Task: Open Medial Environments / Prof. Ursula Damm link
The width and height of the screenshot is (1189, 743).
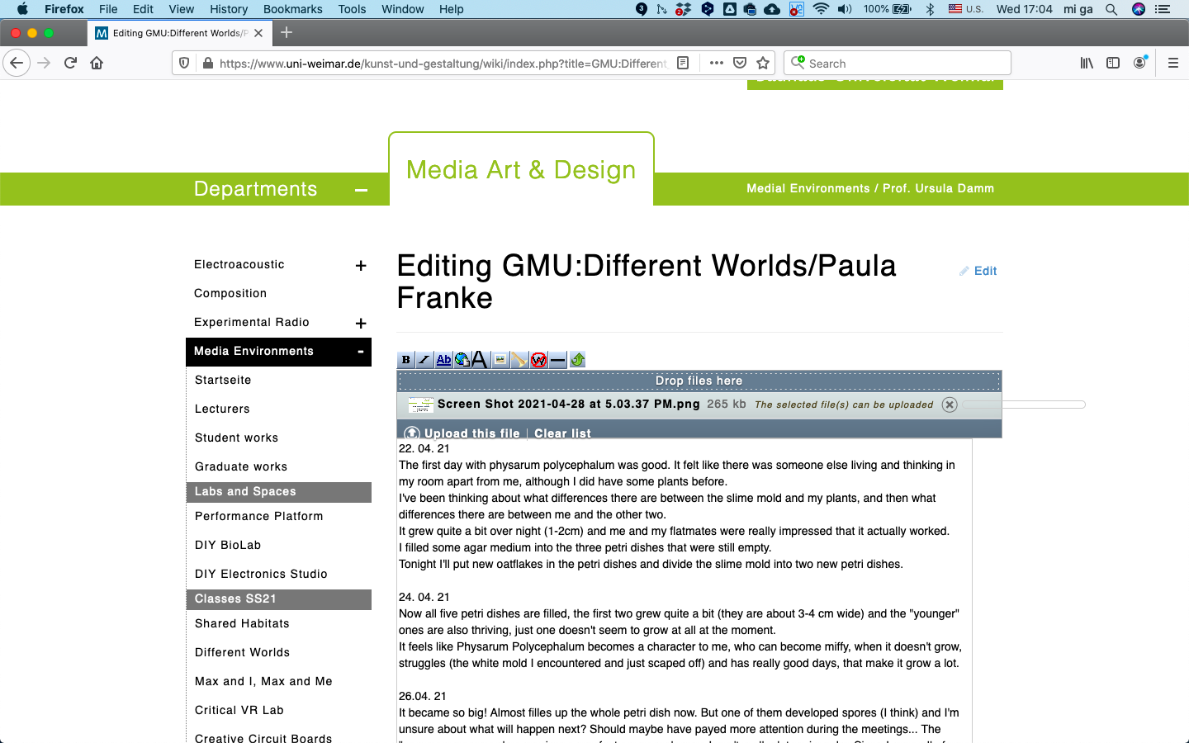Action: [x=870, y=188]
